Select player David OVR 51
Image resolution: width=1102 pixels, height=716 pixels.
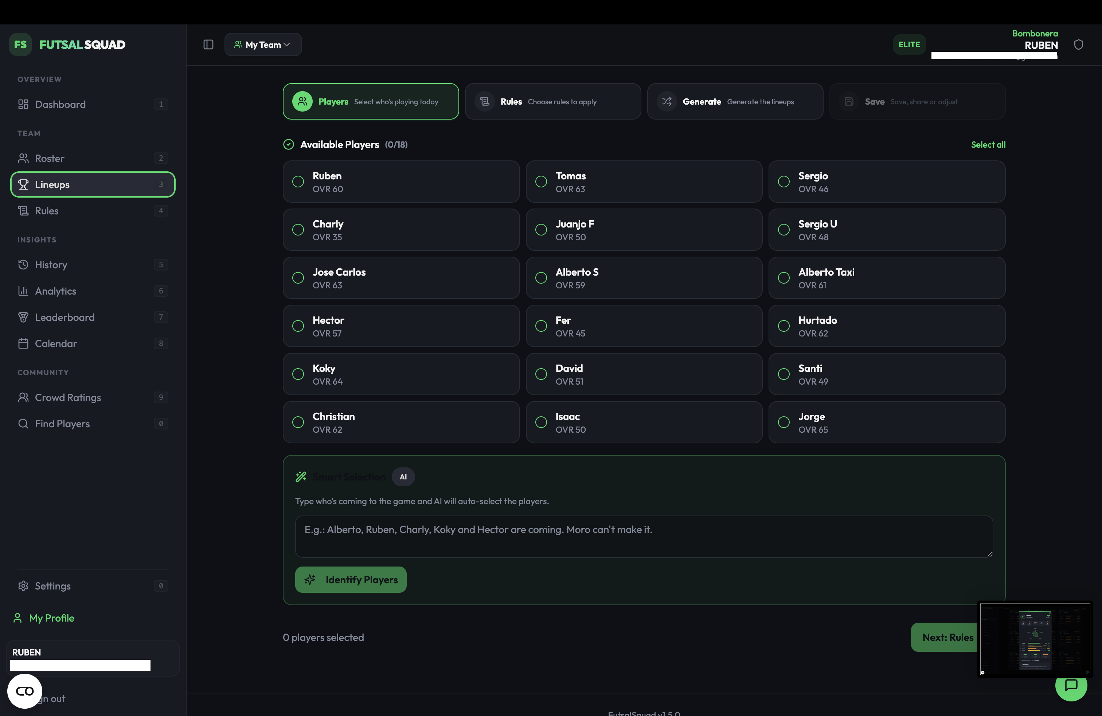pos(644,374)
